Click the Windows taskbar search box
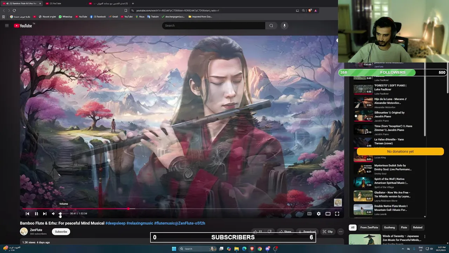Viewport: 449px width, 253px height. tap(198, 249)
